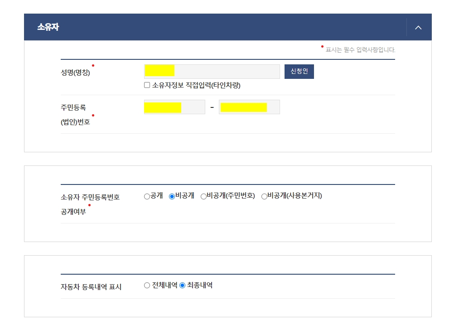Click the second 주민등록번호 input box

click(x=249, y=107)
